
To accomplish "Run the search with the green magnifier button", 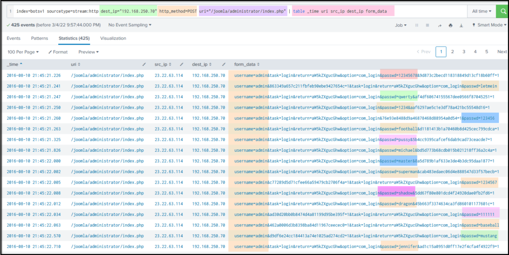I will tap(503, 11).
